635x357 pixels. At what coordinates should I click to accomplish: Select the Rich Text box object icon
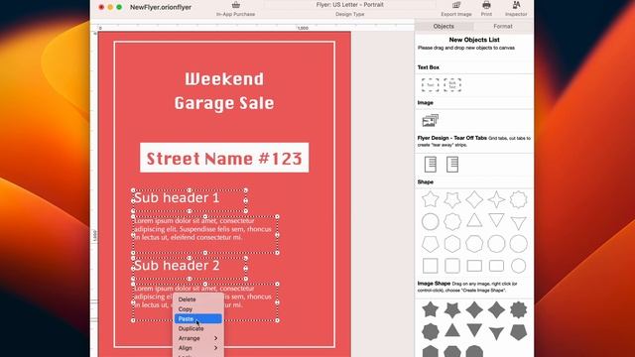coord(452,85)
